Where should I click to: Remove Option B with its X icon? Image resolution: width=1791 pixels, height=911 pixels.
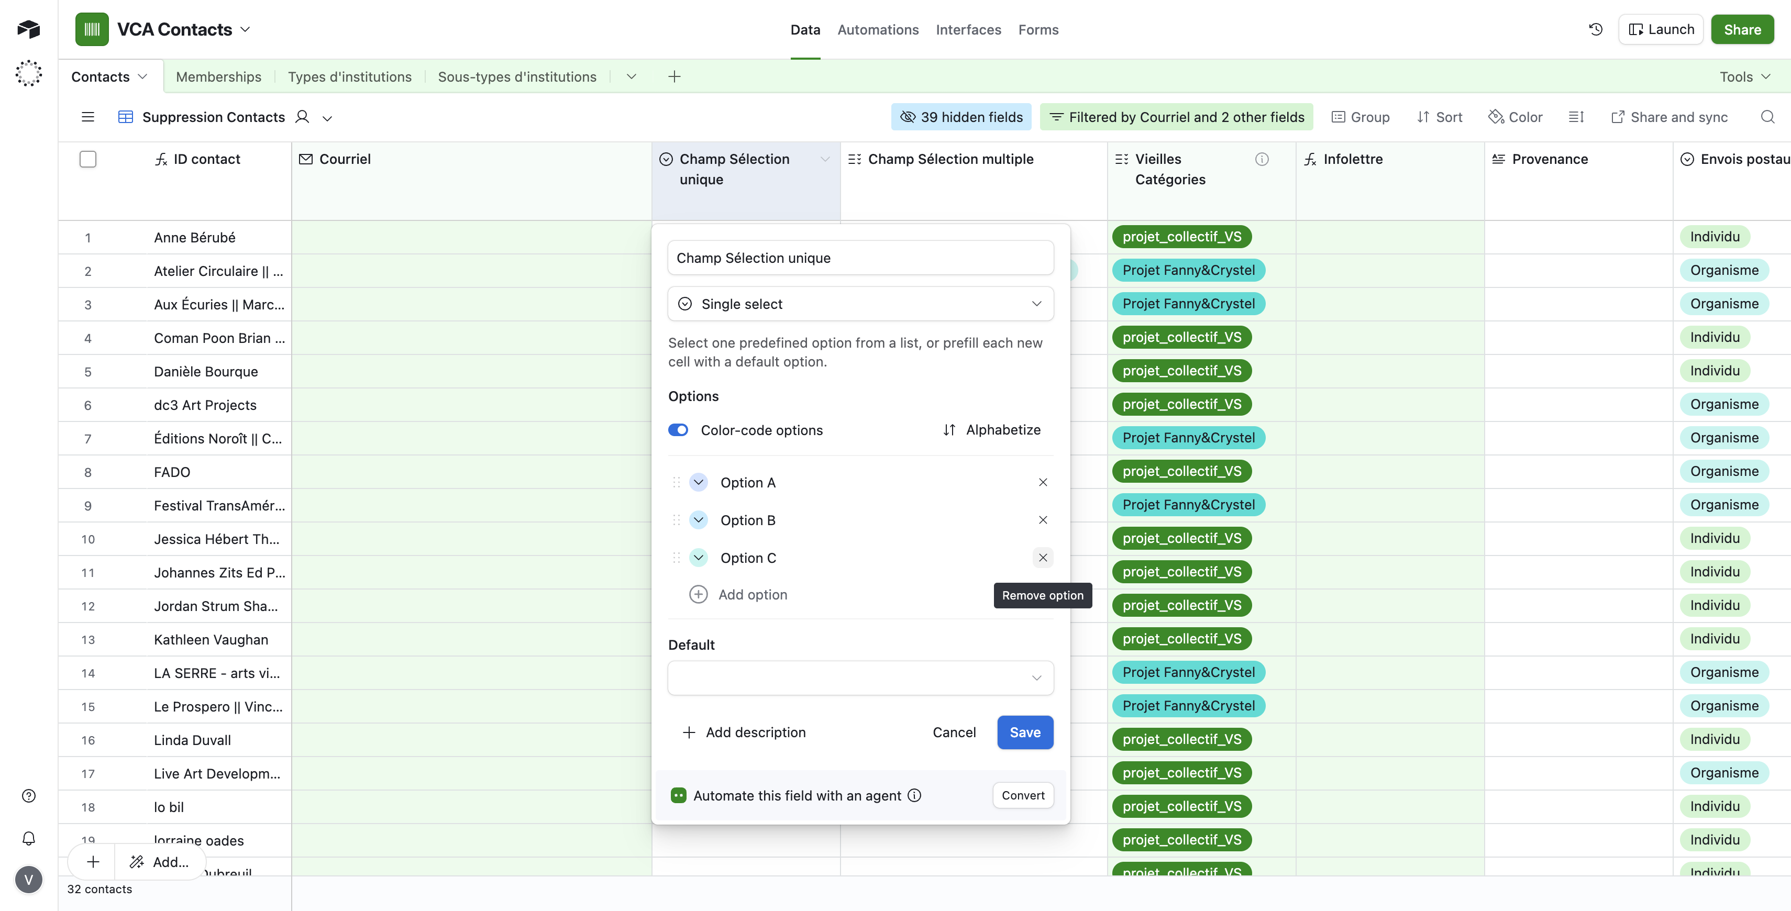coord(1042,520)
